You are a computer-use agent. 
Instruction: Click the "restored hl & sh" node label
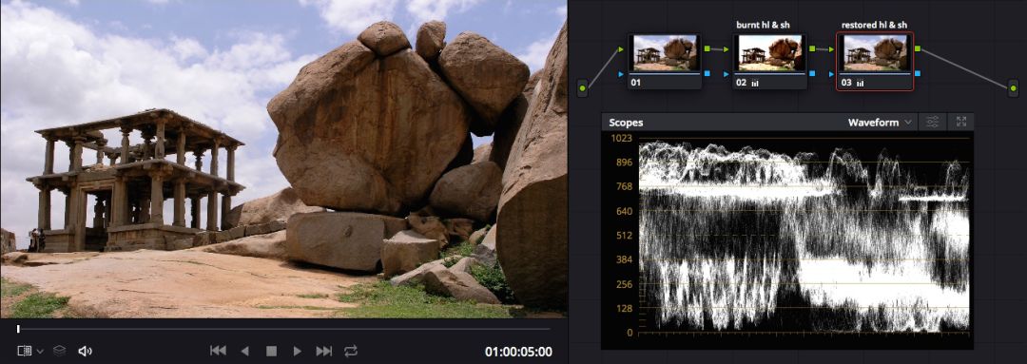point(875,25)
